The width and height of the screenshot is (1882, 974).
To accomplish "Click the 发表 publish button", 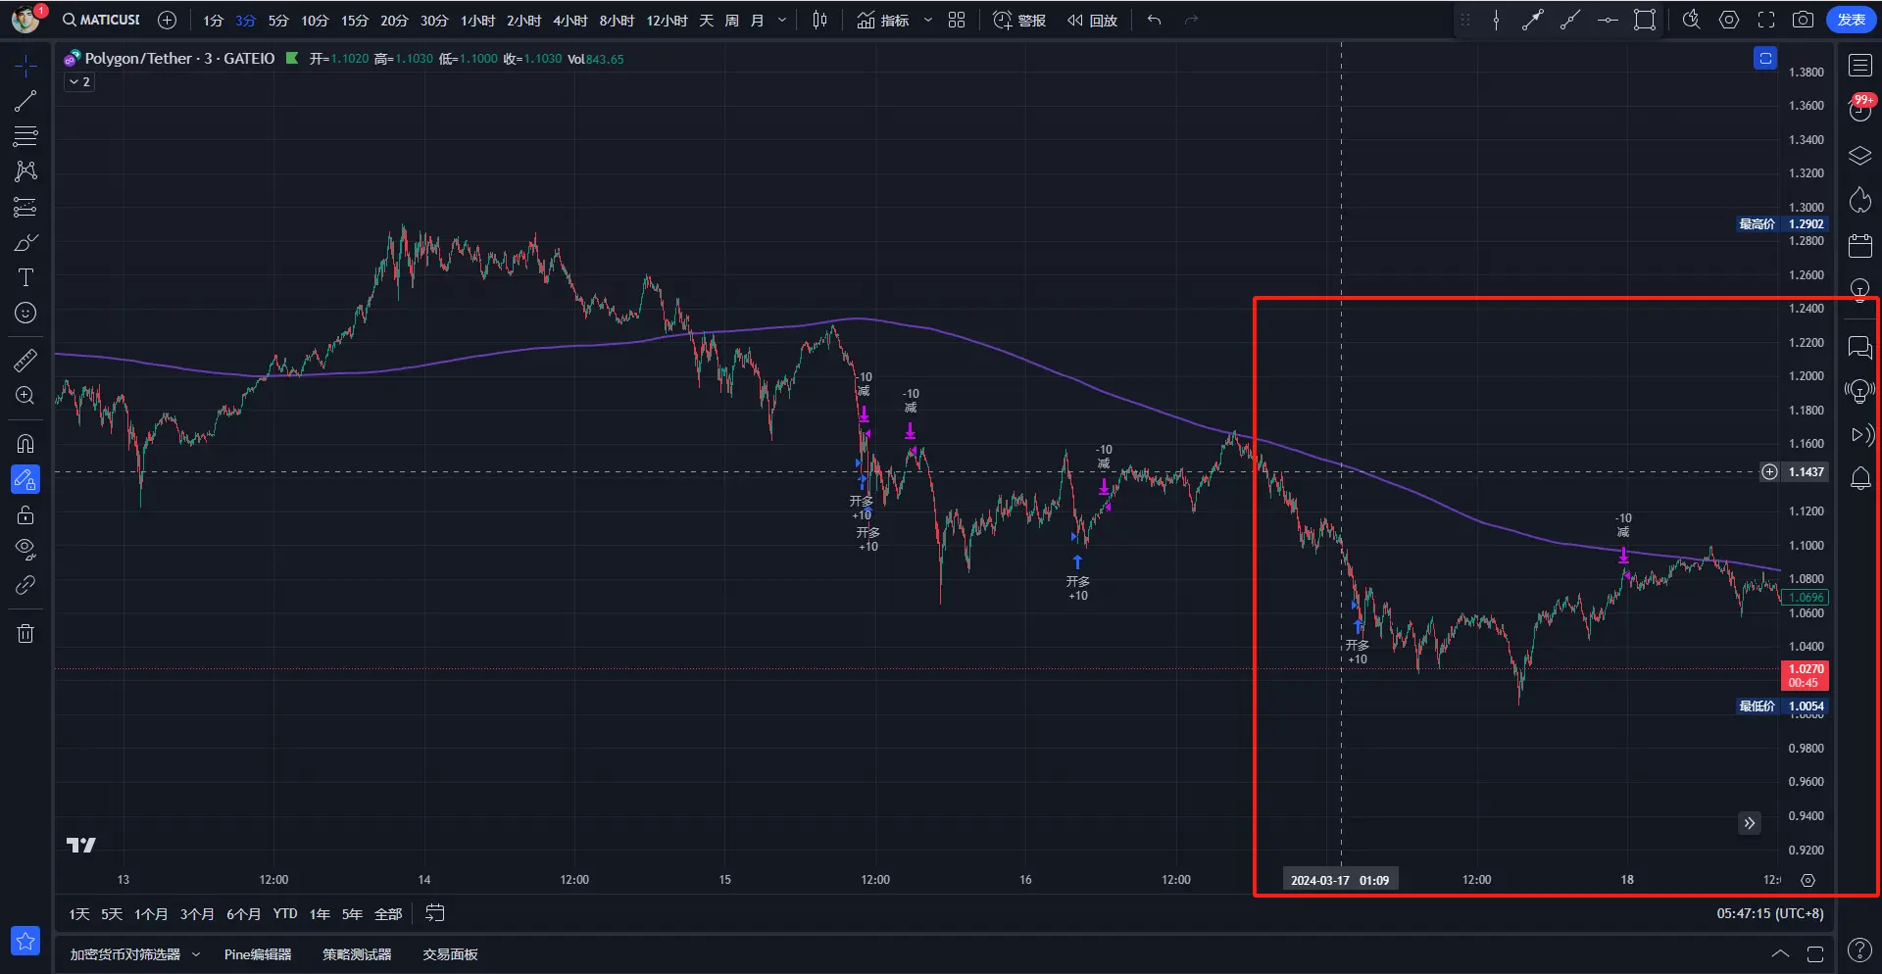I will [x=1852, y=20].
